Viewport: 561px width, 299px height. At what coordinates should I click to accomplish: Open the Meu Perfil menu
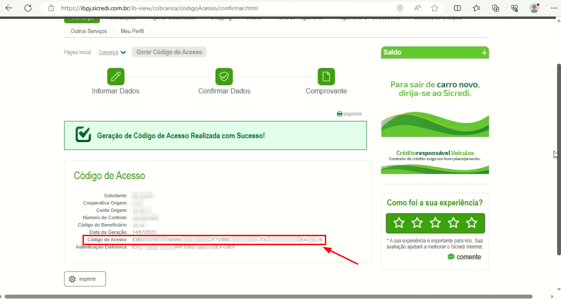click(x=132, y=31)
